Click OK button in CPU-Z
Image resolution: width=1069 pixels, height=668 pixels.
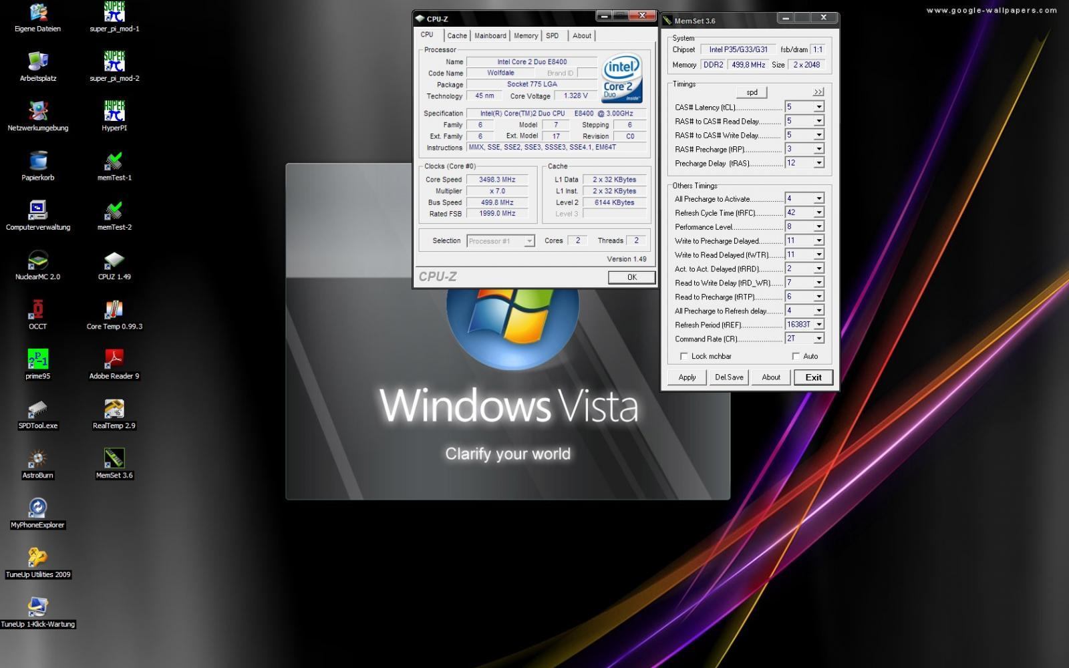(631, 277)
